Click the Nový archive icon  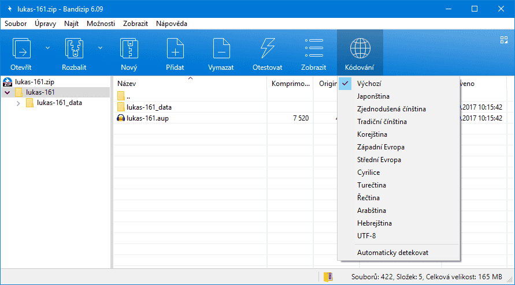click(129, 48)
